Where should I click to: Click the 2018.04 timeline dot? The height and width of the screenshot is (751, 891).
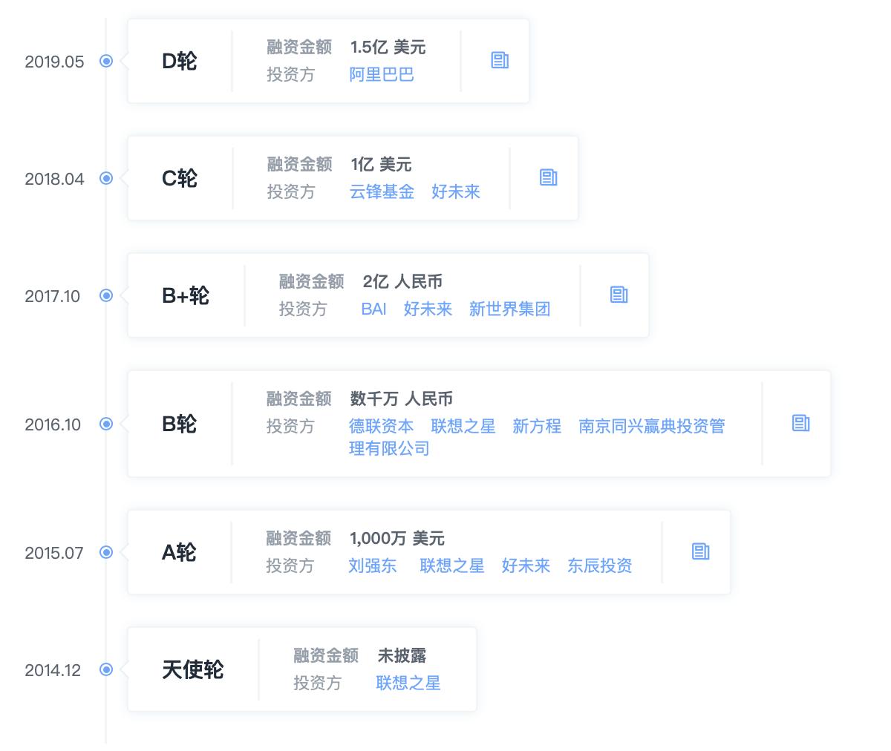106,178
